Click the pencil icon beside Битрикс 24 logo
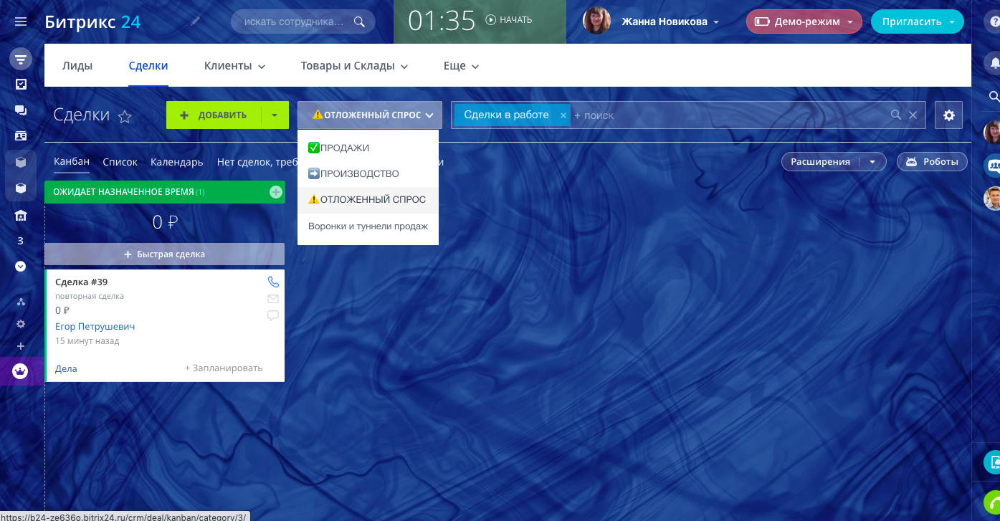This screenshot has width=1000, height=521. click(196, 21)
